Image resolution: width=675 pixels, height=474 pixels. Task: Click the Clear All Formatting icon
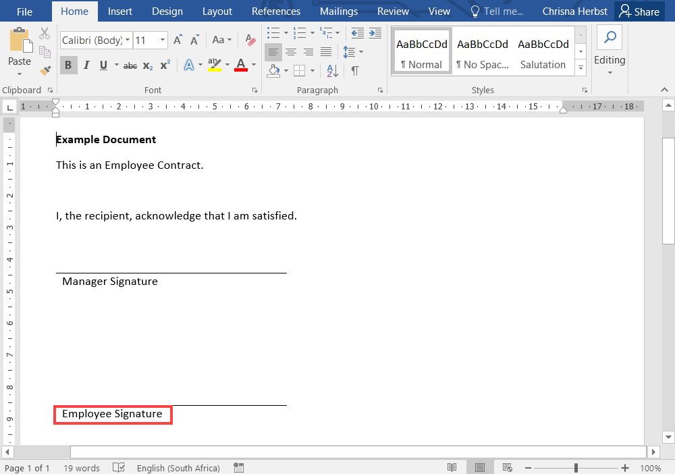250,41
